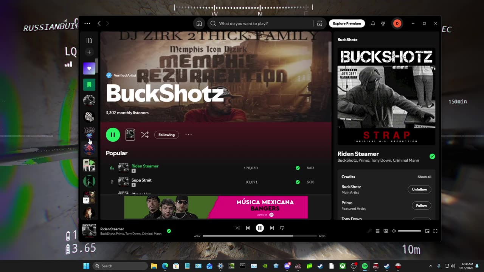Open the notifications bell in Spotify

click(x=373, y=23)
